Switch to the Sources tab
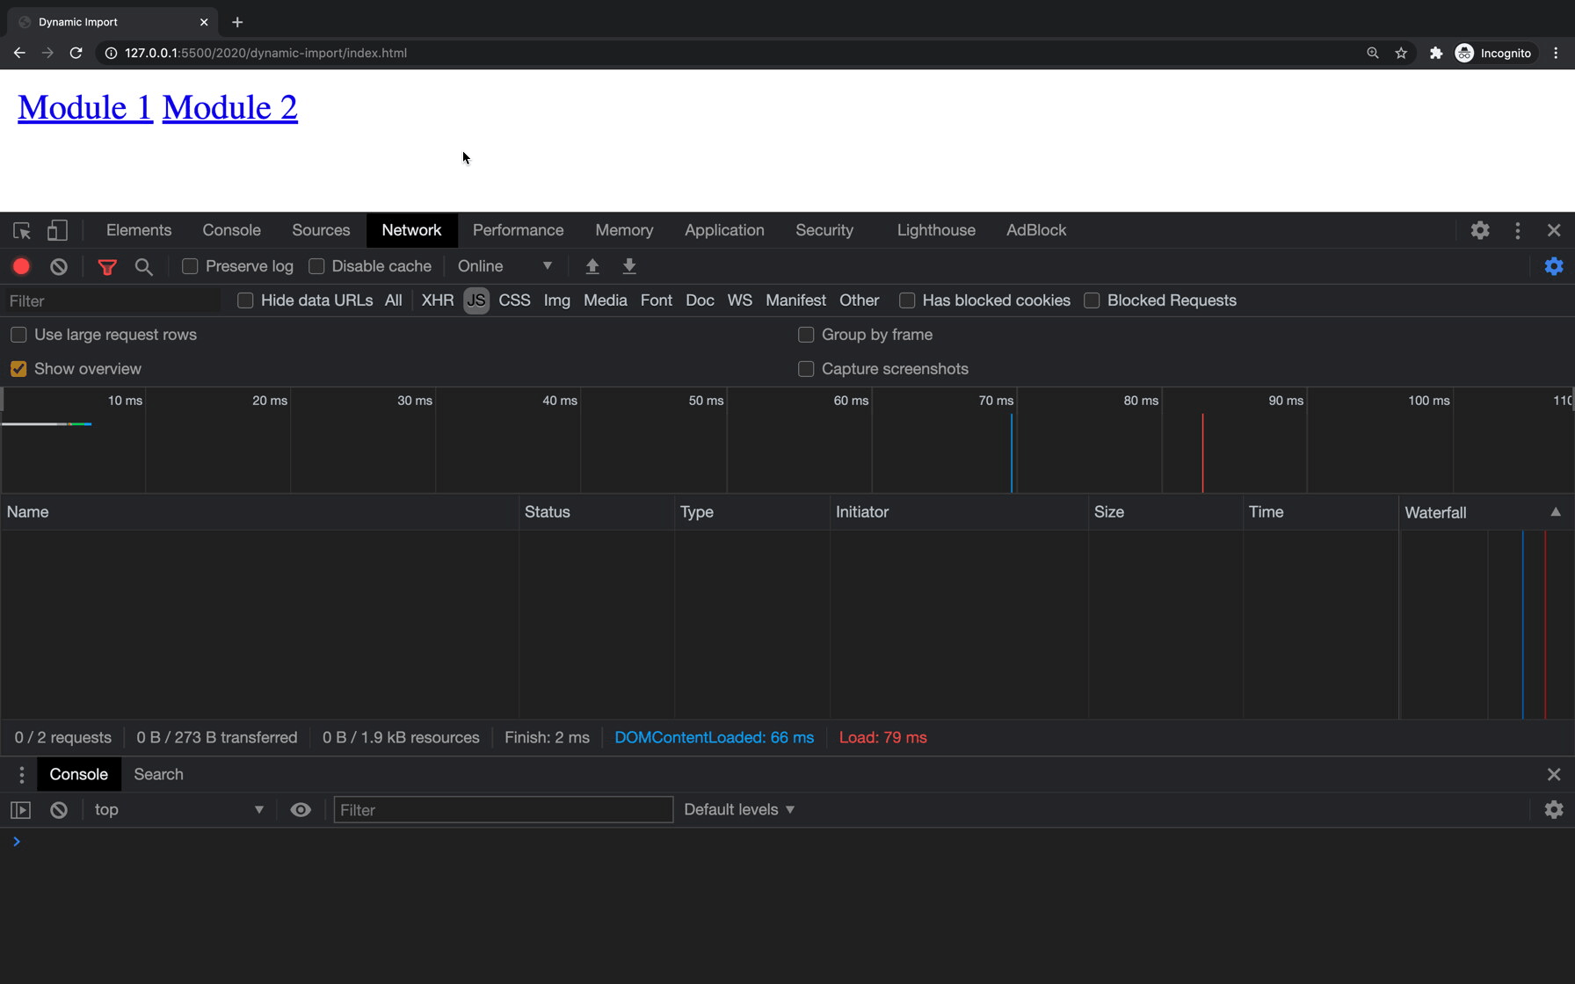 click(x=321, y=230)
